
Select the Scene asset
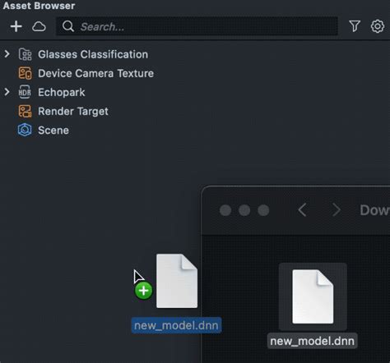click(x=53, y=131)
